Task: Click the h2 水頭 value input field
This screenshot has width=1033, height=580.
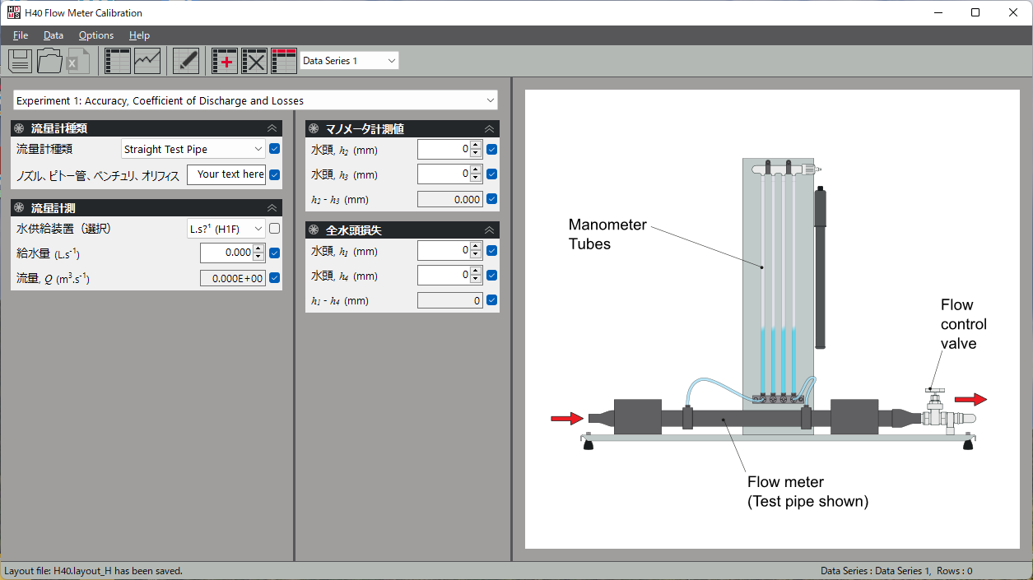Action: coord(444,149)
